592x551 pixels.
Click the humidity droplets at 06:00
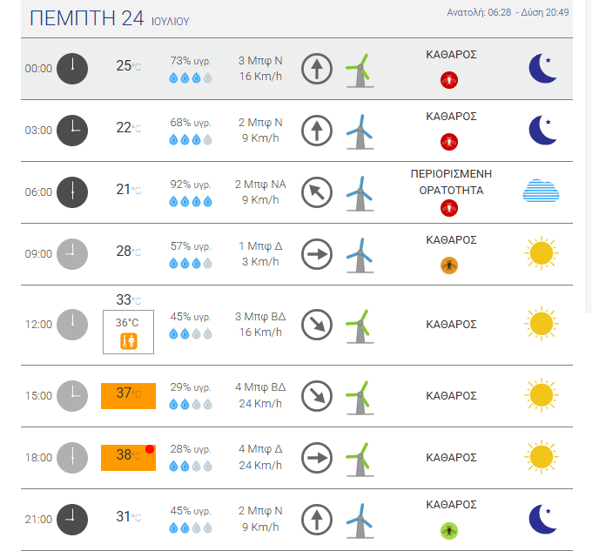click(x=191, y=202)
